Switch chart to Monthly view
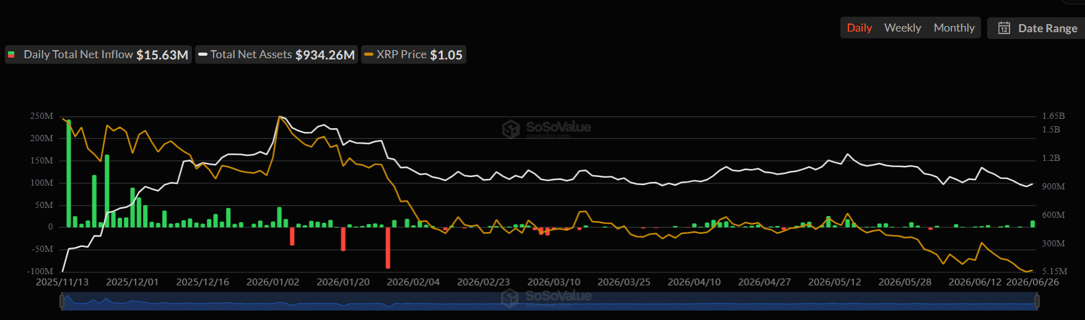Viewport: 1085px width, 320px height. point(954,28)
